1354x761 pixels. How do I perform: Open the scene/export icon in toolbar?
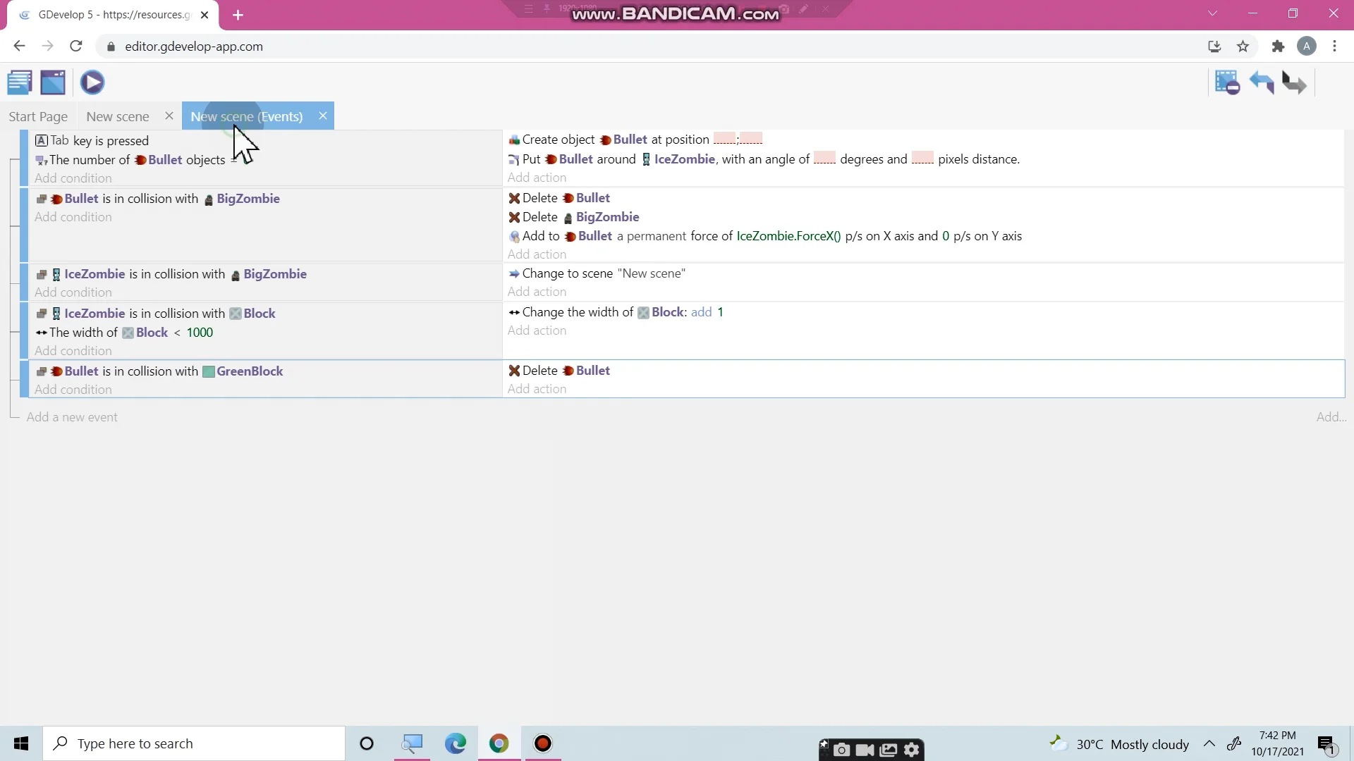(x=53, y=82)
